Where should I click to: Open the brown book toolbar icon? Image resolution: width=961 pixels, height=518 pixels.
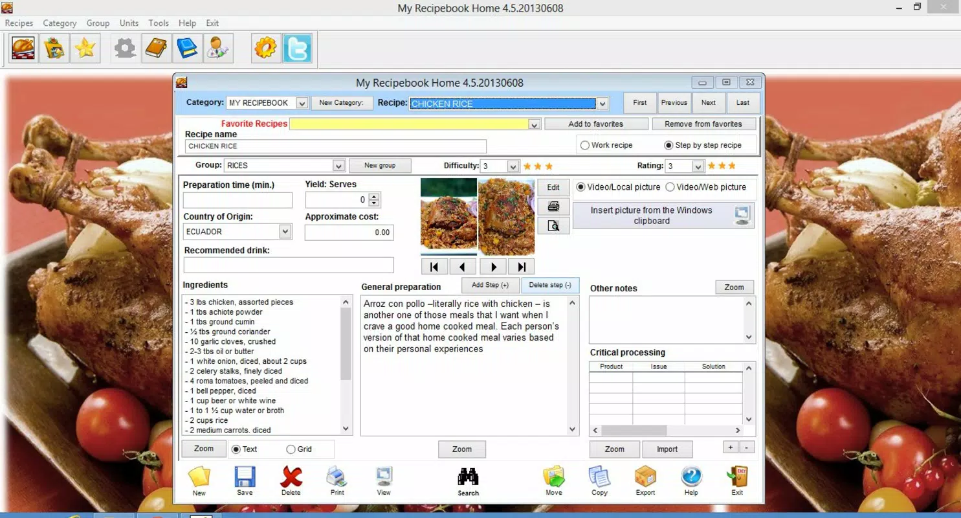156,49
